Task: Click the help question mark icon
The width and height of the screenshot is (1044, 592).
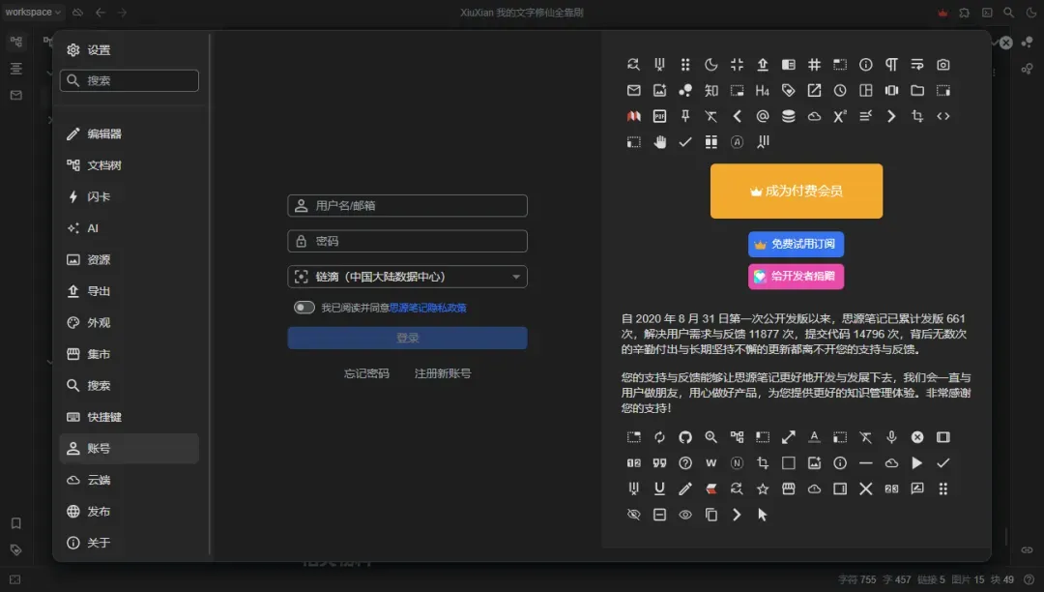Action: coord(1029,580)
